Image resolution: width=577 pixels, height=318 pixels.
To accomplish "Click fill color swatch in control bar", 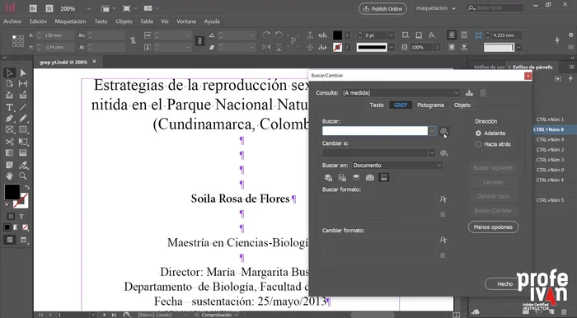I will [x=337, y=35].
